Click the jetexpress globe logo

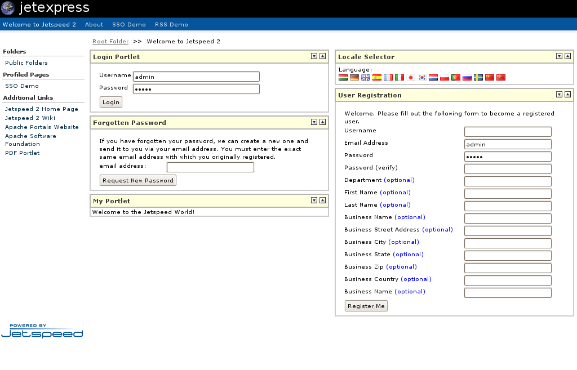click(8, 8)
